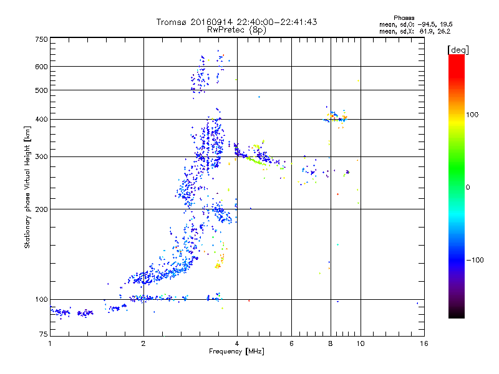
Task: Click the colorbar tick label '100'
Action: coord(472,115)
